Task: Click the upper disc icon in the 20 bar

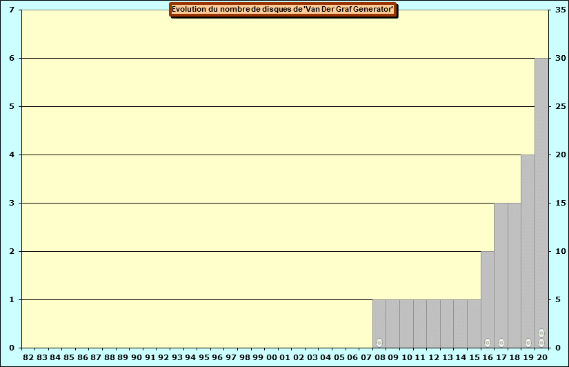Action: pos(541,333)
